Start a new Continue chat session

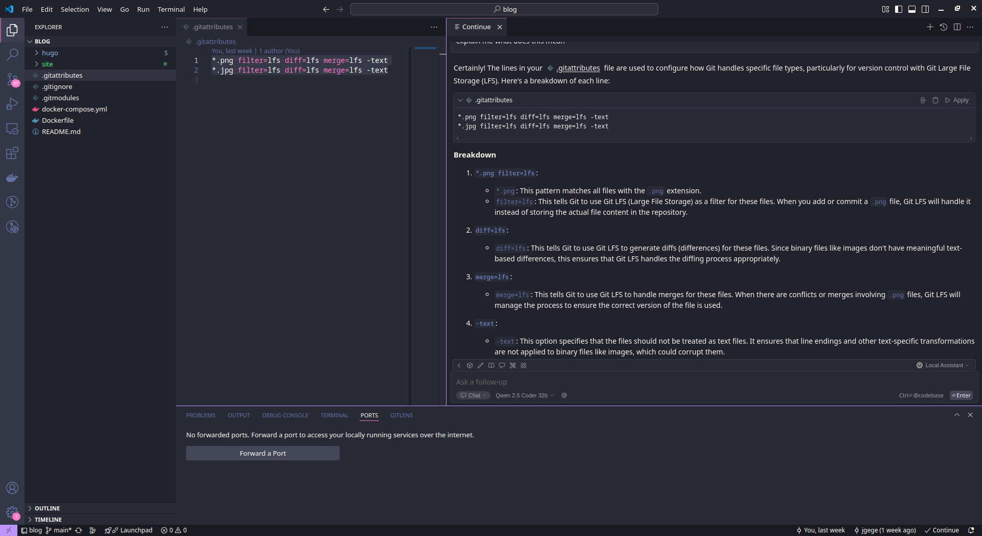click(930, 27)
